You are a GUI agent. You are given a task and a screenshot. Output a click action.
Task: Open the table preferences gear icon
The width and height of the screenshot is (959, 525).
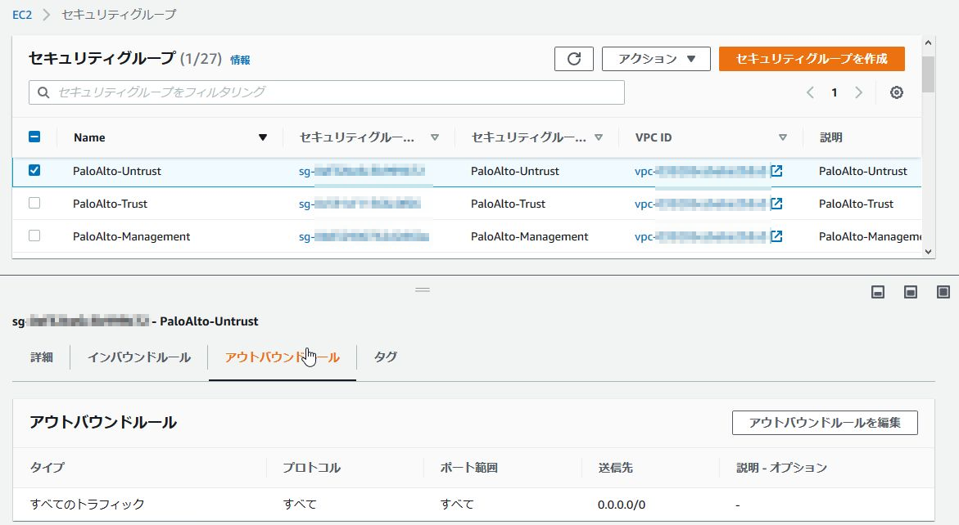click(896, 92)
